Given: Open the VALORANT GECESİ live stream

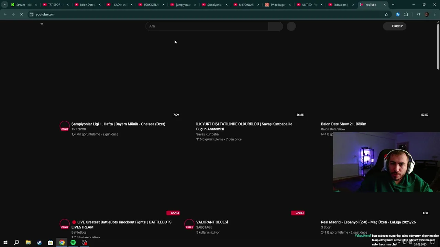Looking at the screenshot, I should point(212,222).
